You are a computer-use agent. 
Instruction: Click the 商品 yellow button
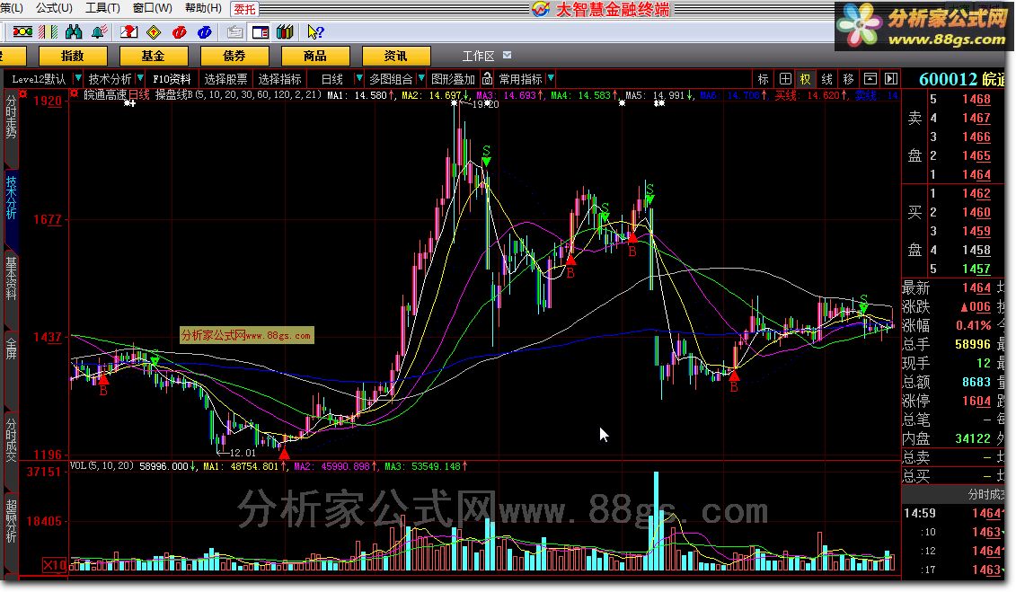tap(315, 56)
